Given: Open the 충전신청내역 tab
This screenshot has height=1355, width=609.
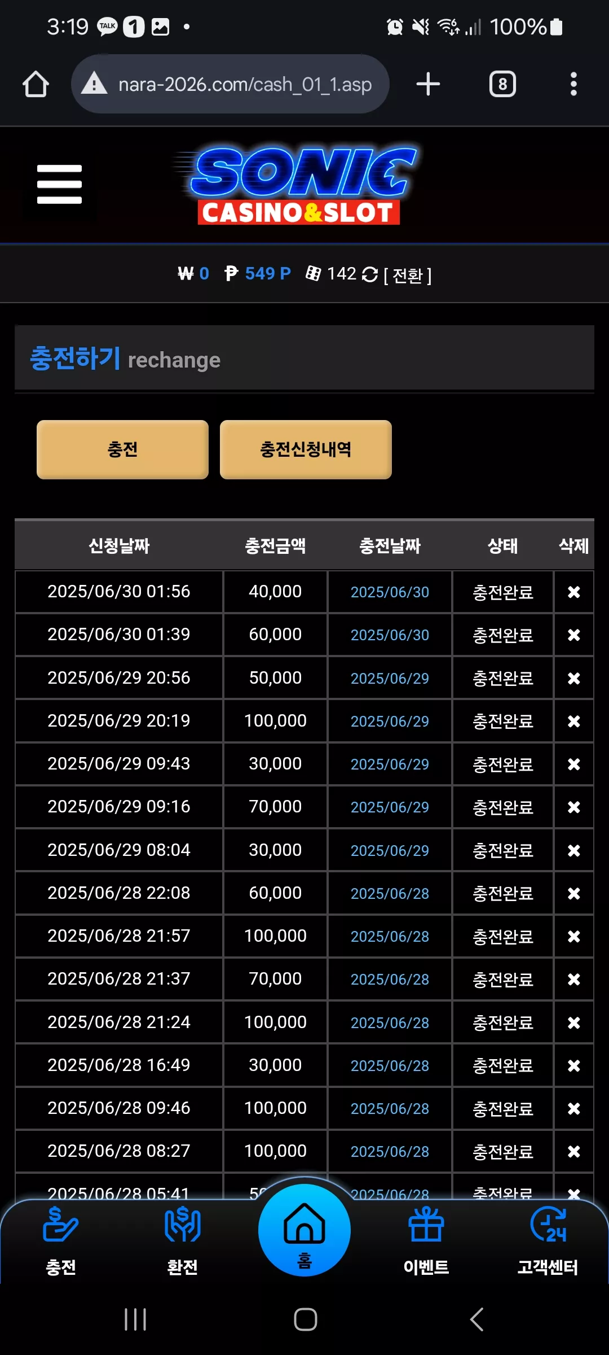Looking at the screenshot, I should coord(306,449).
